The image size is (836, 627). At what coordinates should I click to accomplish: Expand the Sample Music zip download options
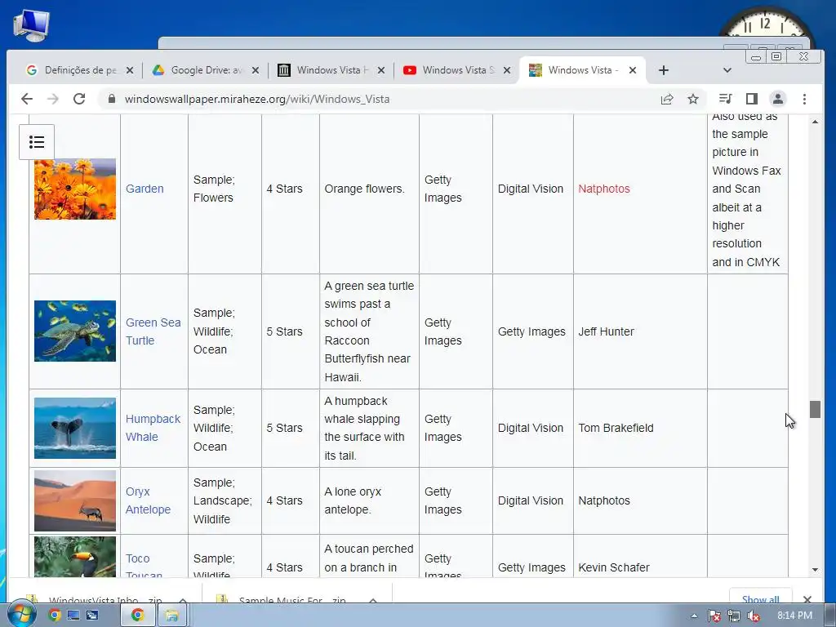(x=372, y=600)
